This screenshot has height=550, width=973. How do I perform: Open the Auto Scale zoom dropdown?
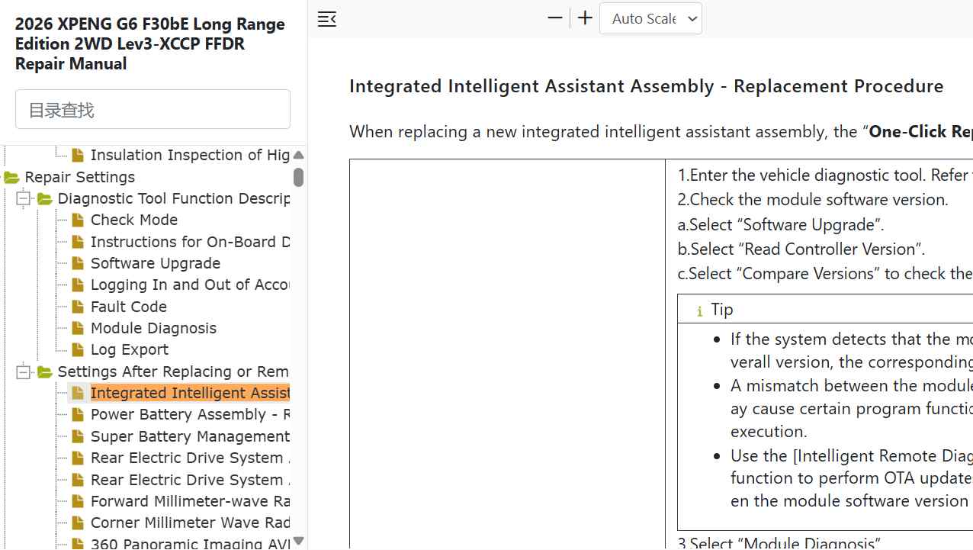tap(650, 18)
